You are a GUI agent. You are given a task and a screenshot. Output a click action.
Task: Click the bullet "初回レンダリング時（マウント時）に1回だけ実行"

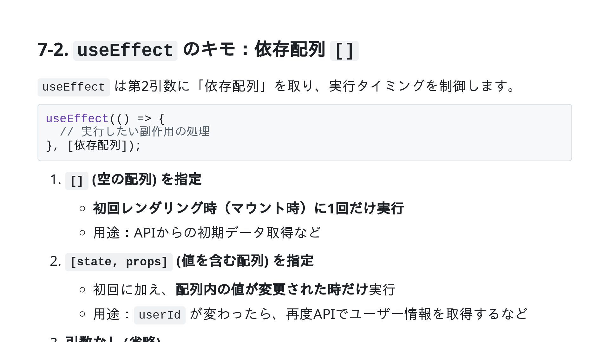point(248,208)
